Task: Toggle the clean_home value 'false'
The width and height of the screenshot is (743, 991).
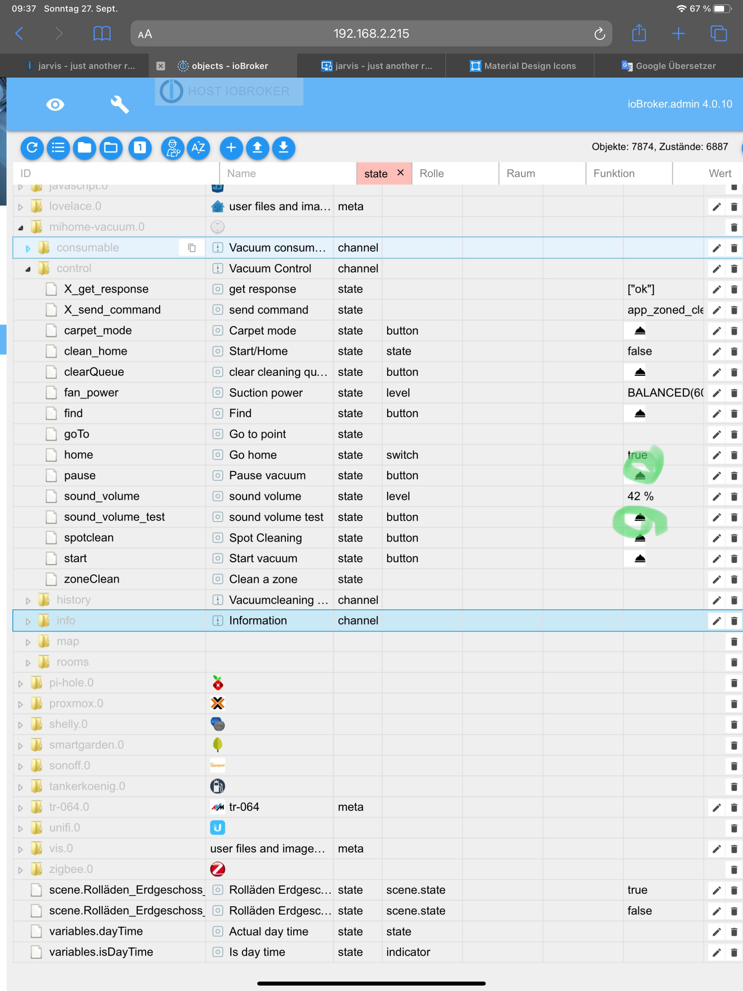Action: pos(639,351)
